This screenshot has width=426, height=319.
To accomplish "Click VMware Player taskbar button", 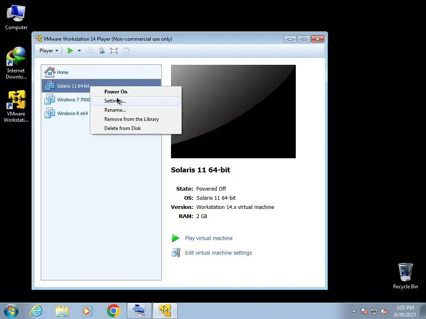I will tap(165, 311).
